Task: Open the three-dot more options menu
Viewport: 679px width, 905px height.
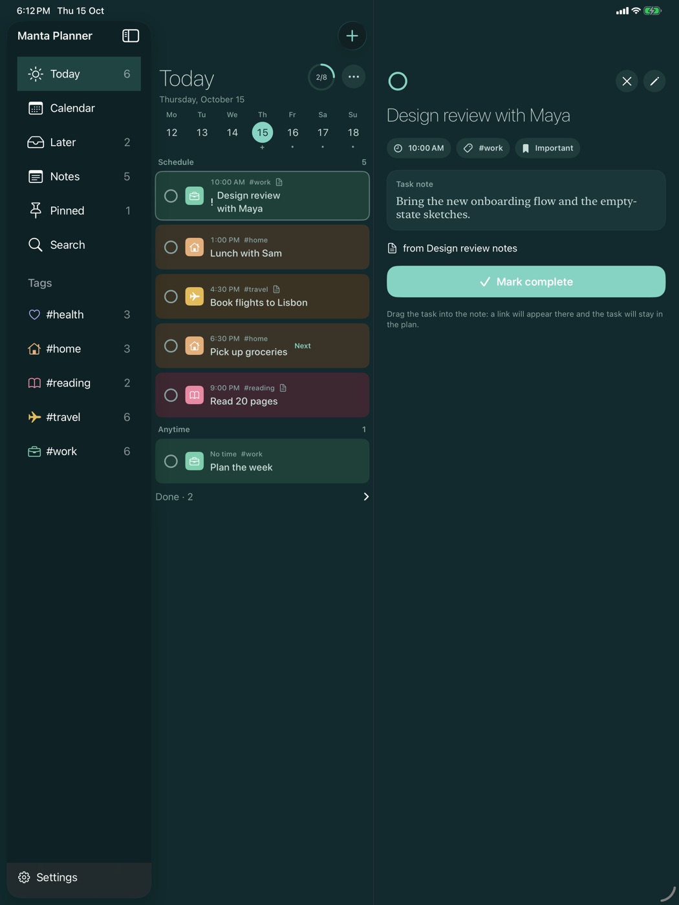Action: pos(353,77)
